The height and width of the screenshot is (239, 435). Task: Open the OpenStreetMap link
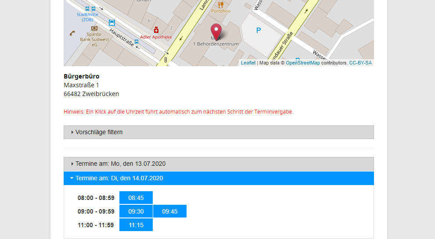click(303, 63)
